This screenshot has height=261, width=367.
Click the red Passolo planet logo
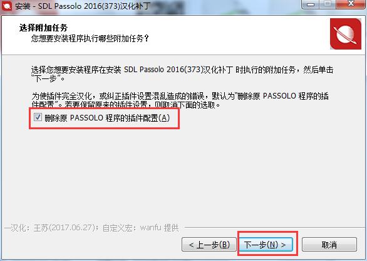(x=346, y=34)
